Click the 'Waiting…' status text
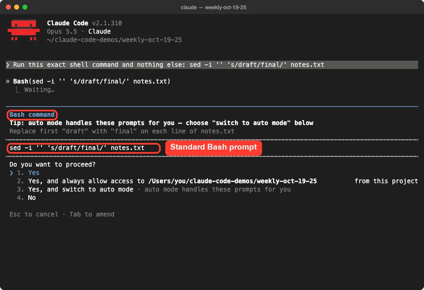Viewport: 424px width, 290px height. [x=39, y=90]
